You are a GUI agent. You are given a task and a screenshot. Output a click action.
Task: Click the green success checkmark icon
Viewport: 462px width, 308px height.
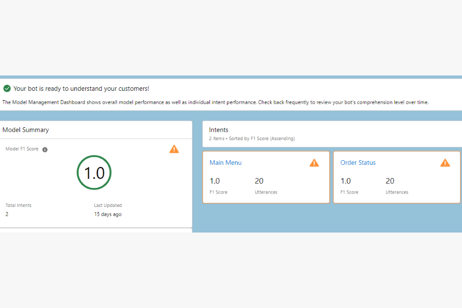point(7,88)
